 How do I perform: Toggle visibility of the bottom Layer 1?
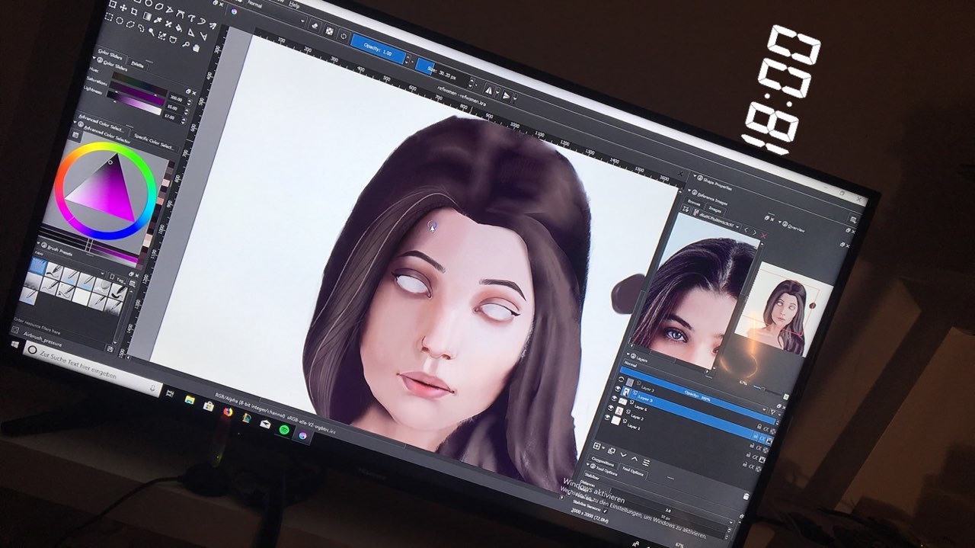(x=606, y=418)
